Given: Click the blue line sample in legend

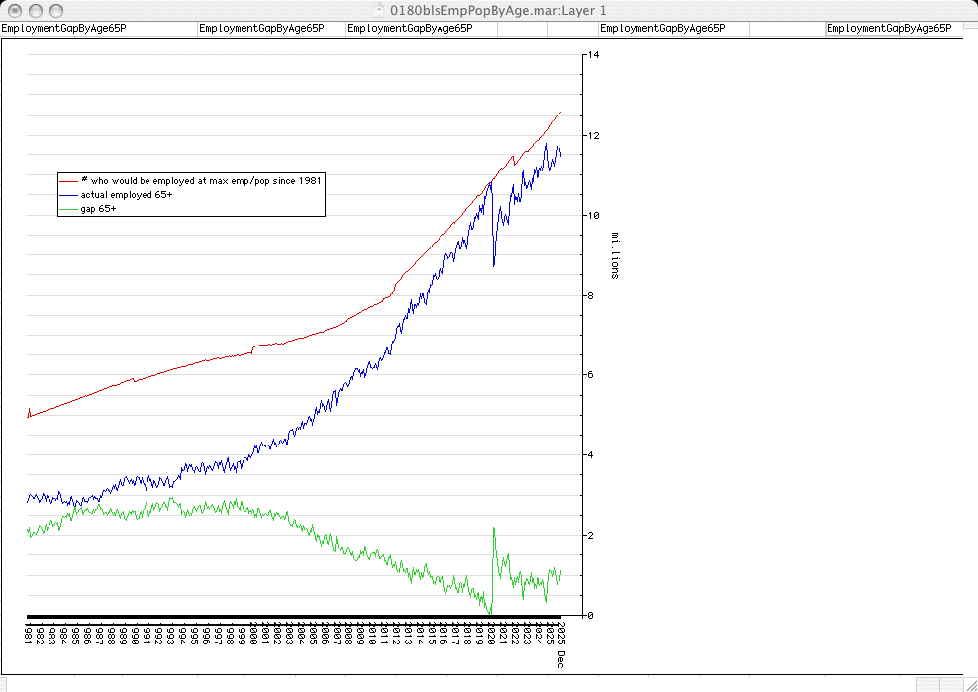Looking at the screenshot, I should click(x=69, y=195).
